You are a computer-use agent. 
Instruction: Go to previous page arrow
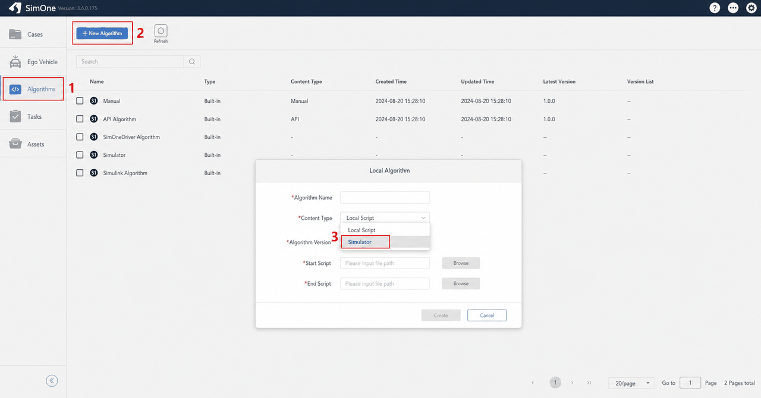pos(533,383)
